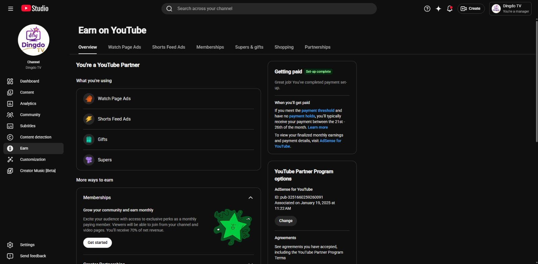Switch to the Shorts Feed Ads tab

point(168,47)
